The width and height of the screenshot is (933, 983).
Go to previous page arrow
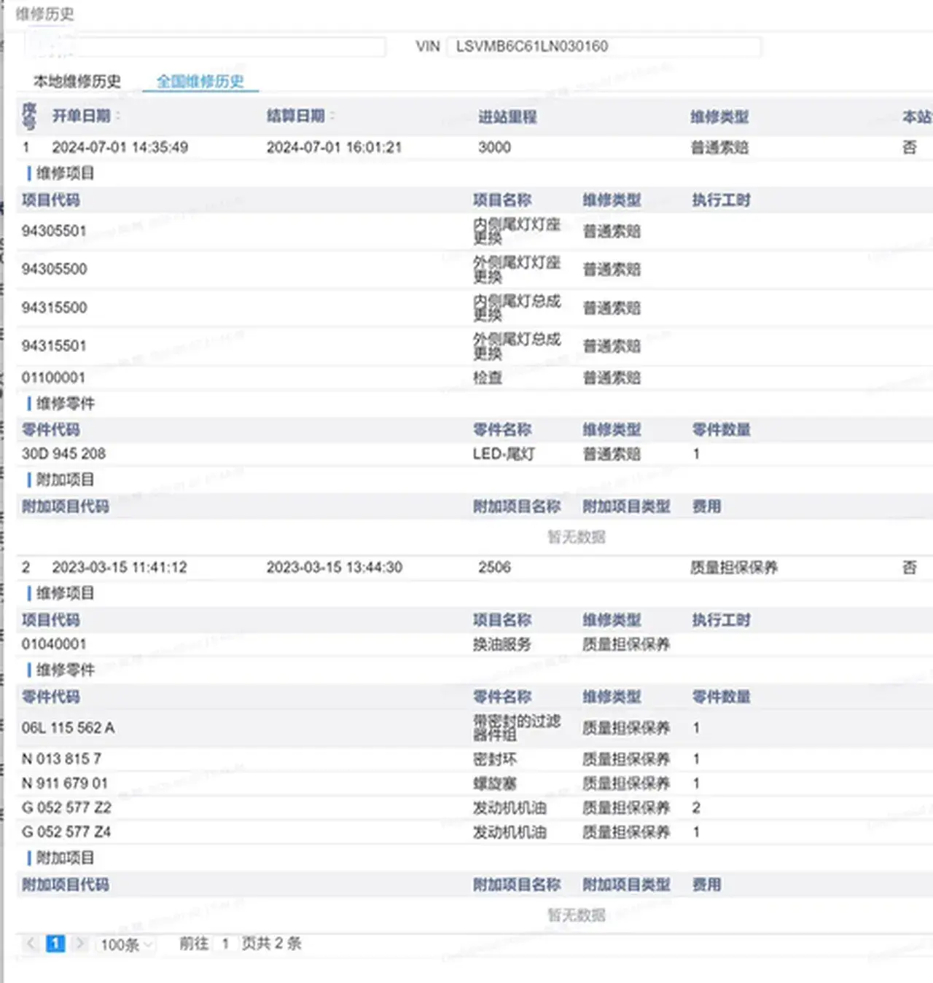pyautogui.click(x=31, y=944)
